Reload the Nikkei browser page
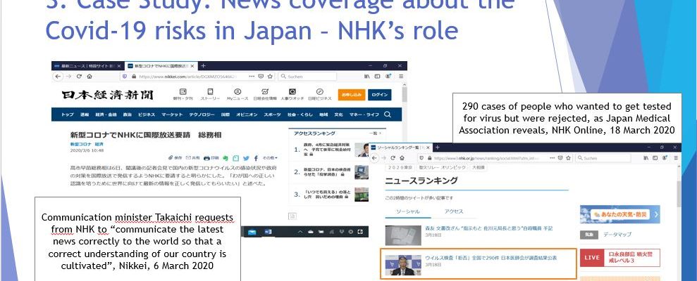 (79, 77)
